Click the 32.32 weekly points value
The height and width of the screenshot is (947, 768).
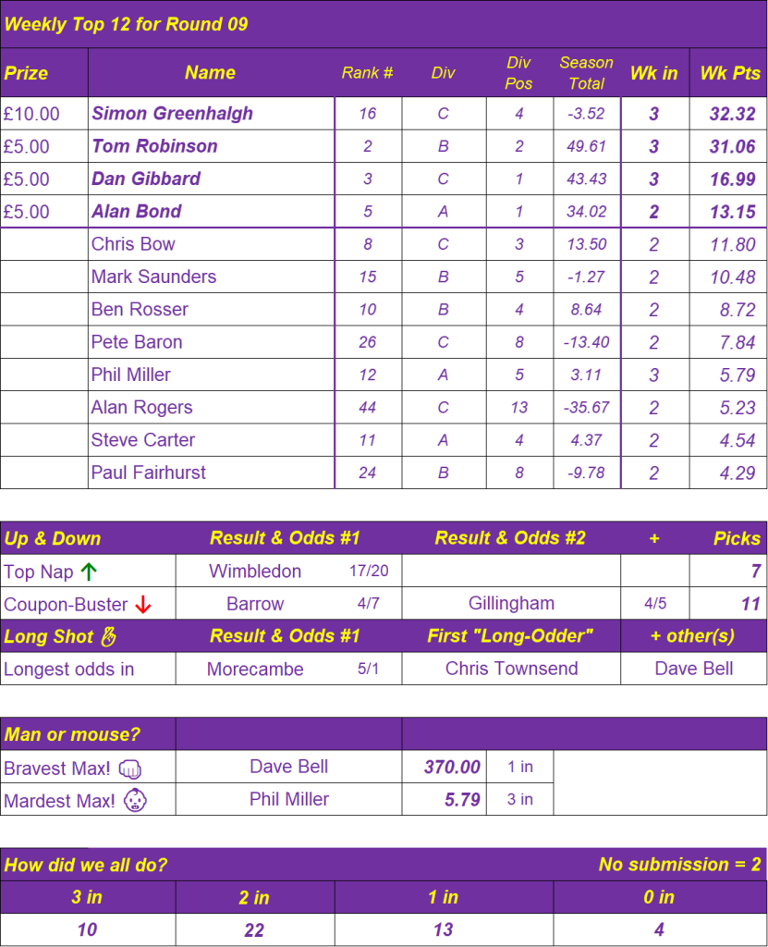(732, 114)
